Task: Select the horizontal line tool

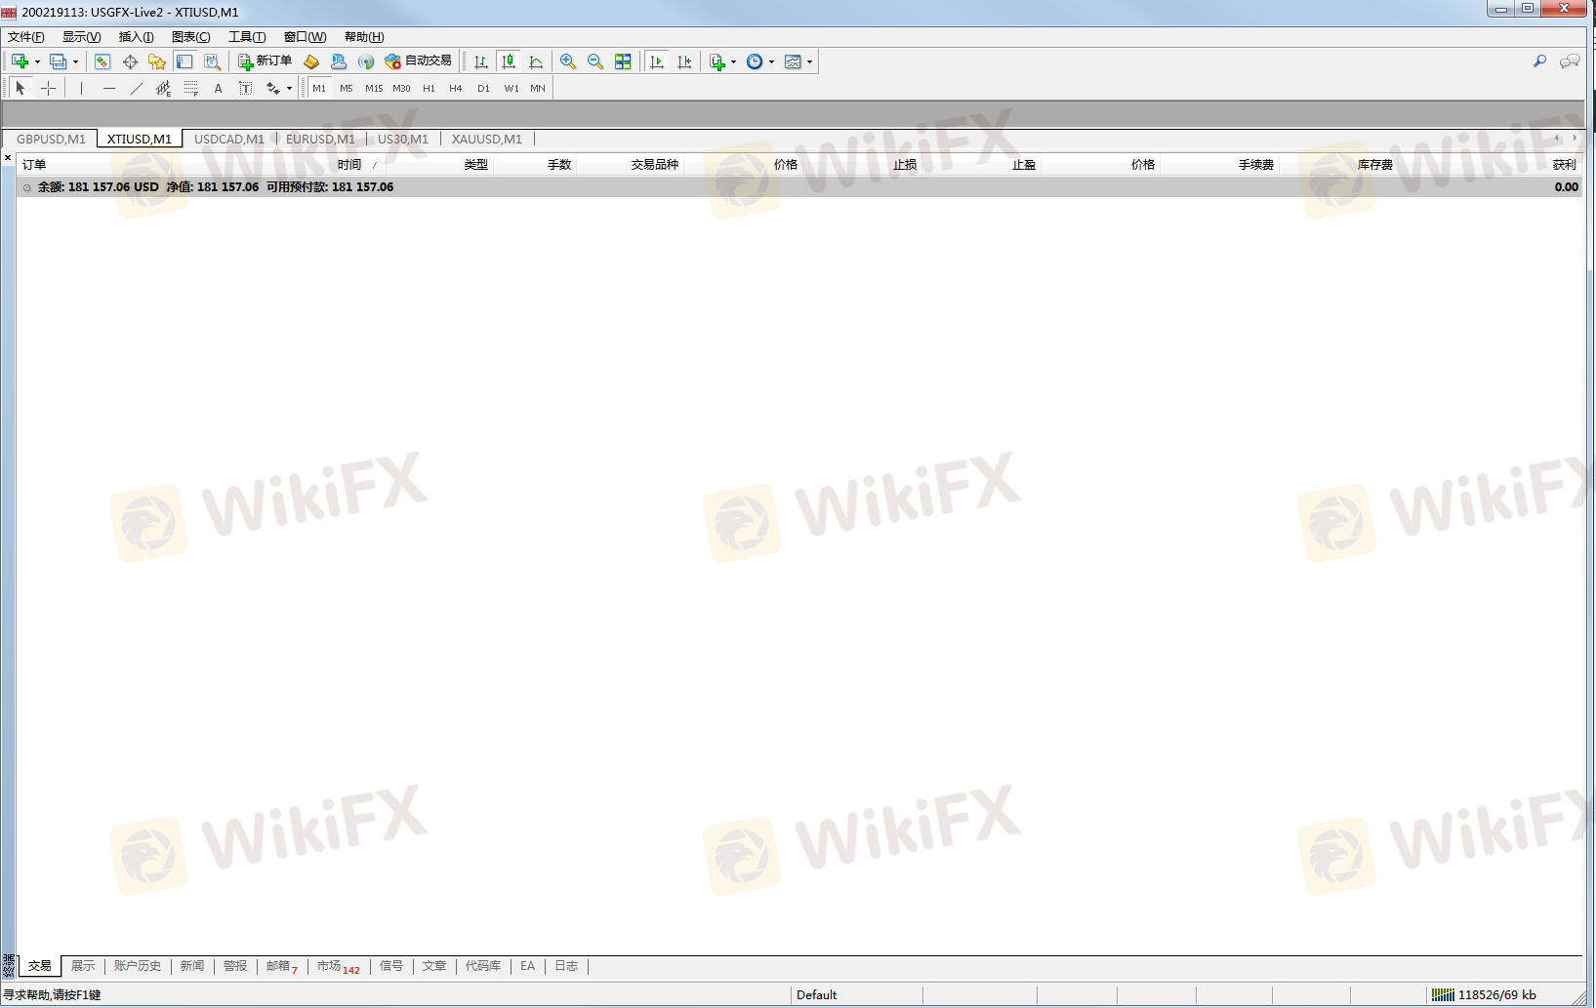Action: [x=108, y=88]
